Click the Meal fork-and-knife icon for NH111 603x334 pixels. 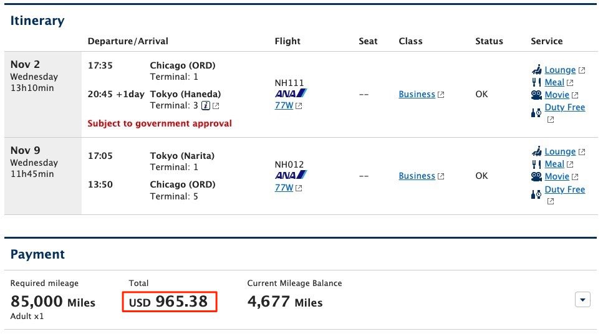[536, 82]
